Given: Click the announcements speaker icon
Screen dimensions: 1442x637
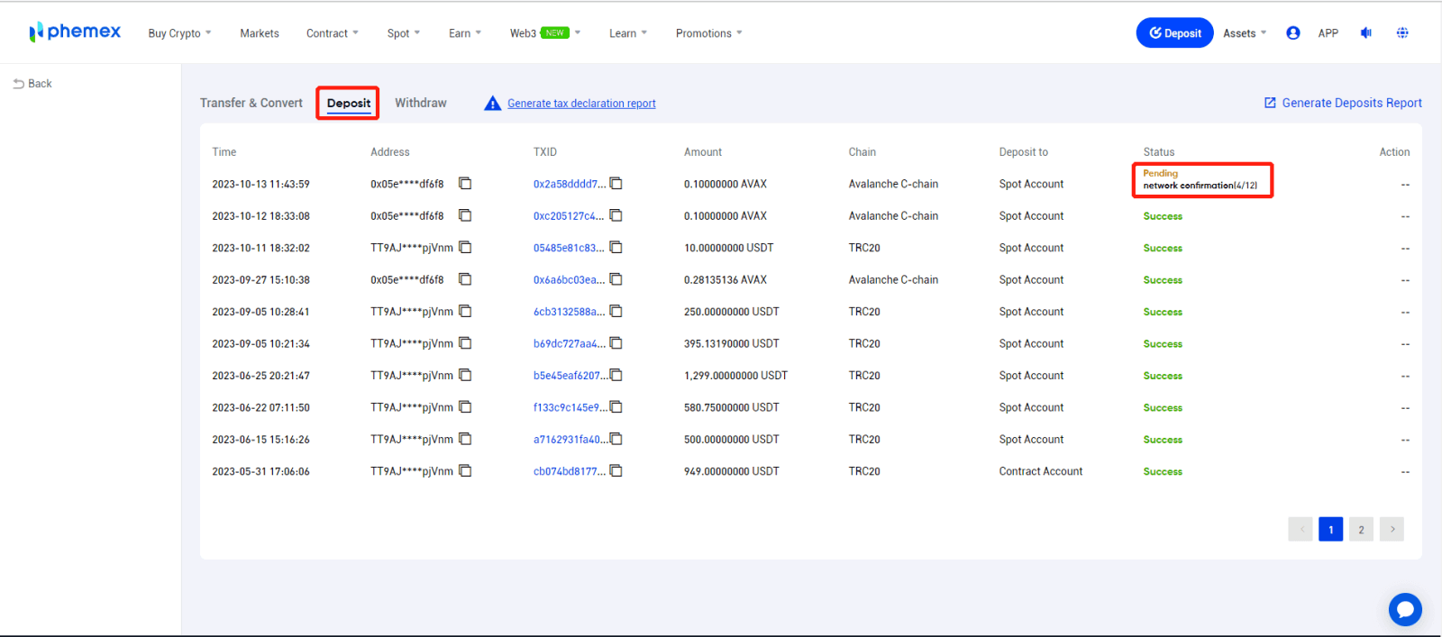Looking at the screenshot, I should (1365, 33).
